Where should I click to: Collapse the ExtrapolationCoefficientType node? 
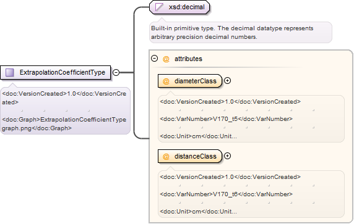point(116,72)
